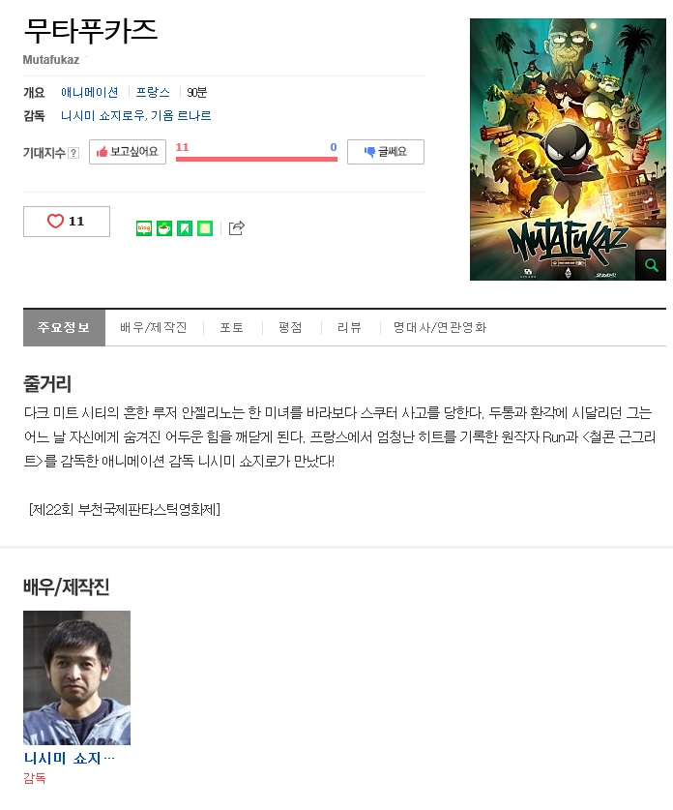The image size is (673, 810).
Task: Toggle the heart like button showing 11
Action: pos(67,222)
